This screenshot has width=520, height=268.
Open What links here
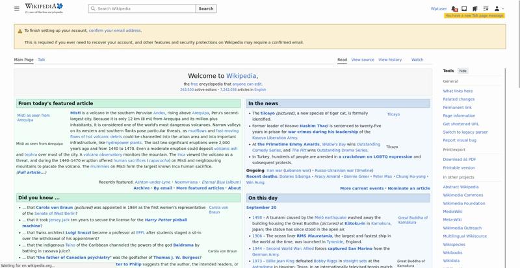pos(458,91)
